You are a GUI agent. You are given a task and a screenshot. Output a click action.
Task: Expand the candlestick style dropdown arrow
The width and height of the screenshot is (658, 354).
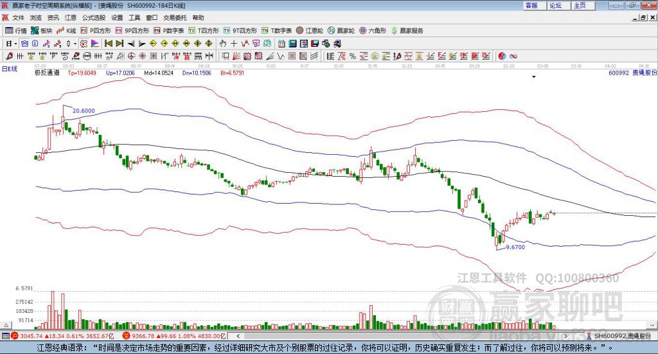click(x=75, y=44)
